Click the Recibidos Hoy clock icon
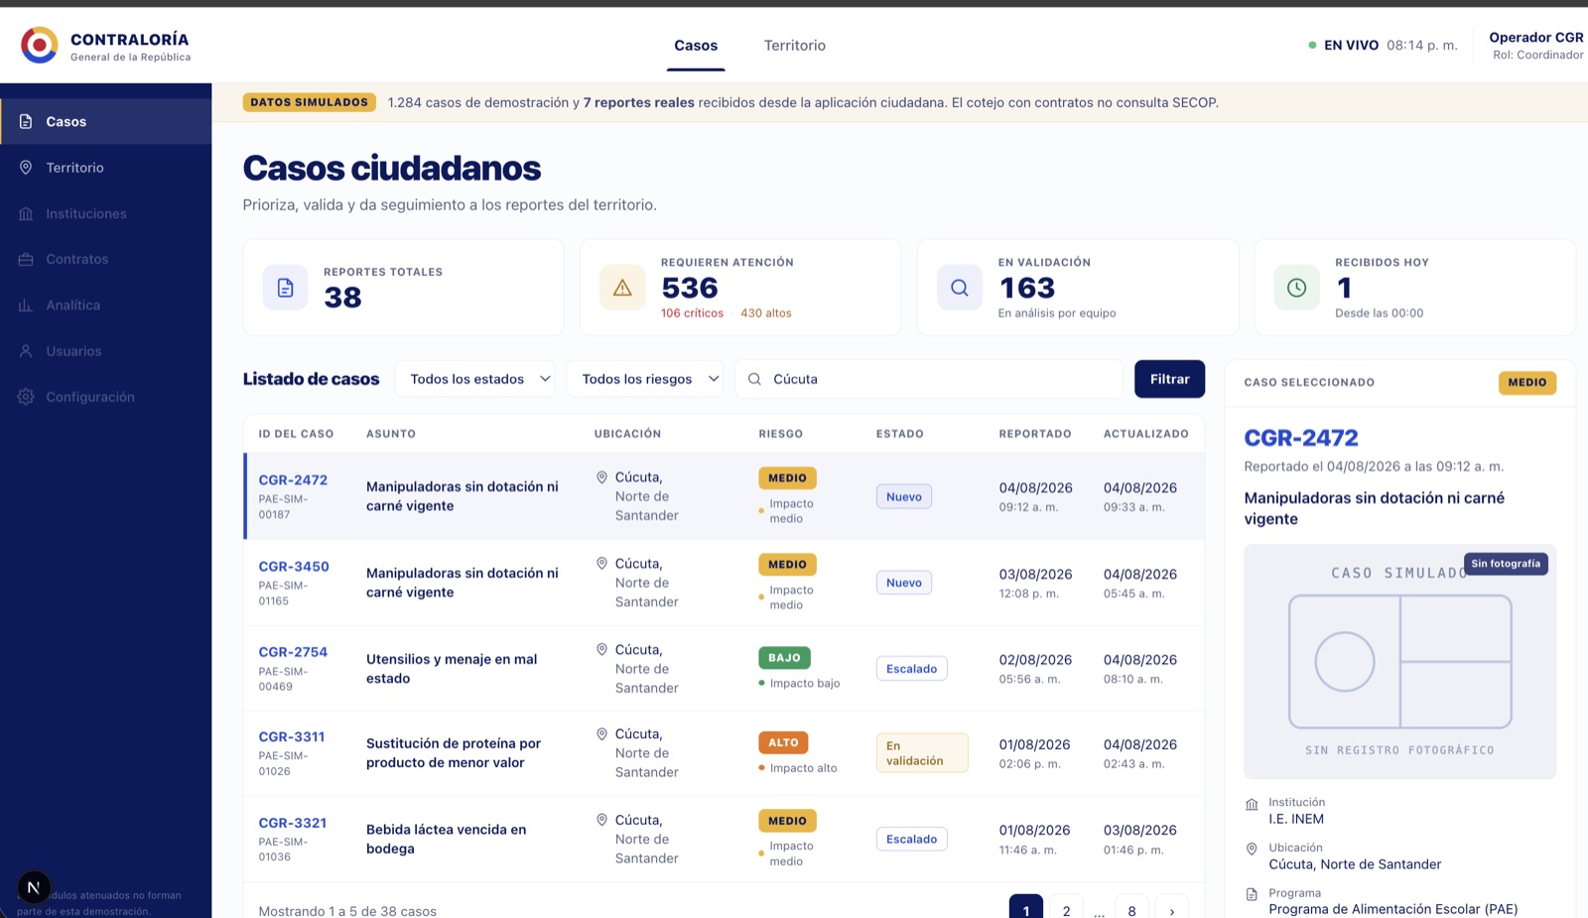The height and width of the screenshot is (918, 1588). click(1296, 288)
